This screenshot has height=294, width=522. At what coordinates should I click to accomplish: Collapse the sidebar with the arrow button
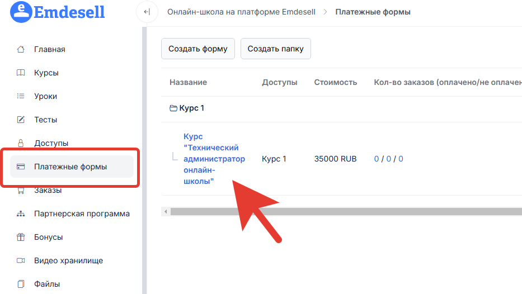pos(147,12)
